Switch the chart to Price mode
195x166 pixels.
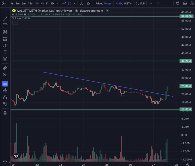click(x=99, y=3)
